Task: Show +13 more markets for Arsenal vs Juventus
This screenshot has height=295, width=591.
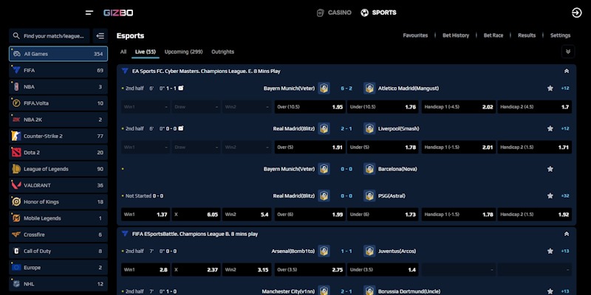Action: coord(565,251)
